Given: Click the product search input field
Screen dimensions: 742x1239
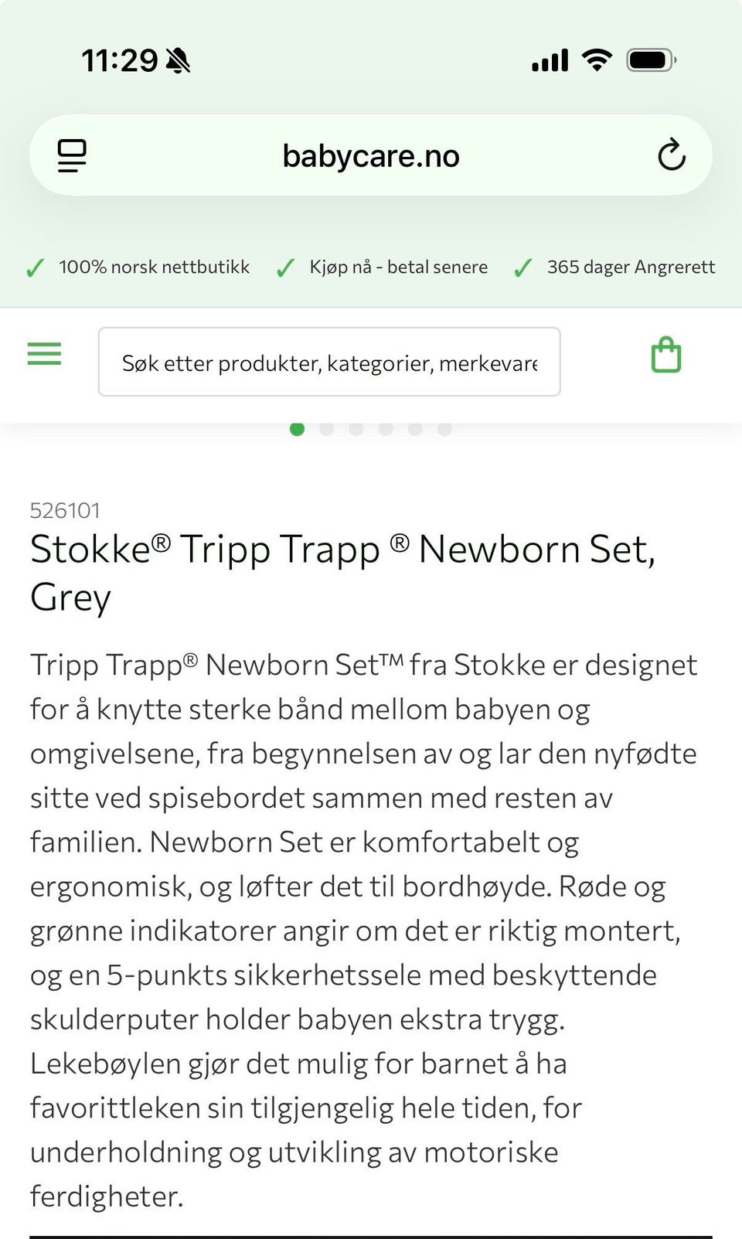Looking at the screenshot, I should (x=329, y=362).
